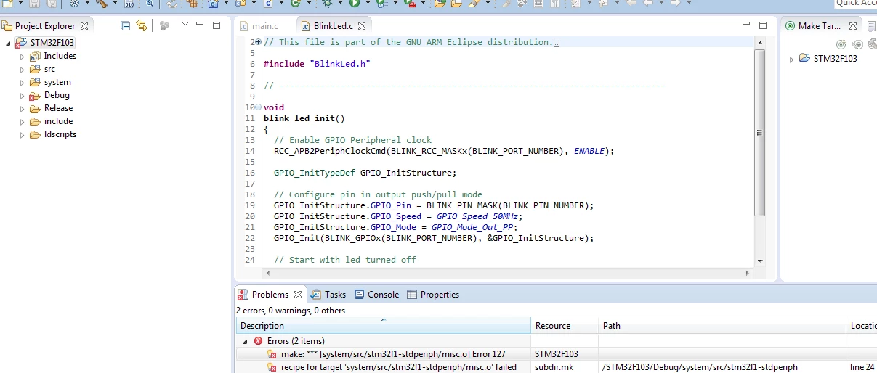The image size is (877, 373).
Task: Close the BlinkLed.c editor tab
Action: pyautogui.click(x=362, y=26)
